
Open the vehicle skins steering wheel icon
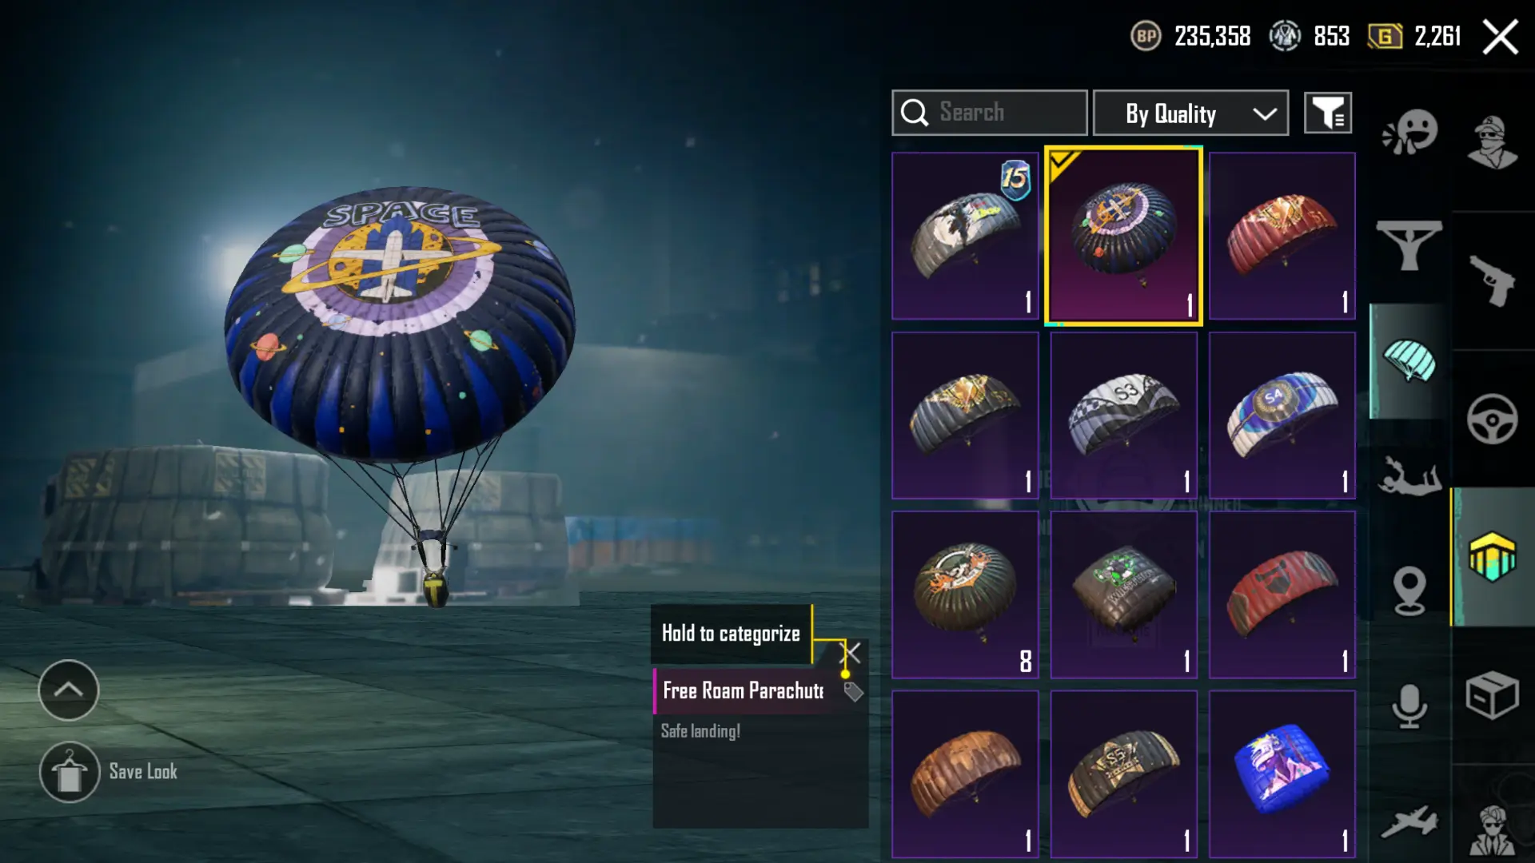pos(1492,419)
